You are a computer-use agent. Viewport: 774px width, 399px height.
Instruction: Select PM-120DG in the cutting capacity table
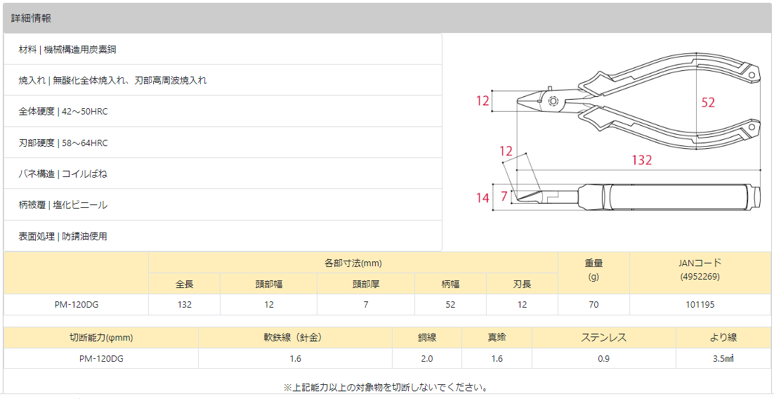click(101, 359)
